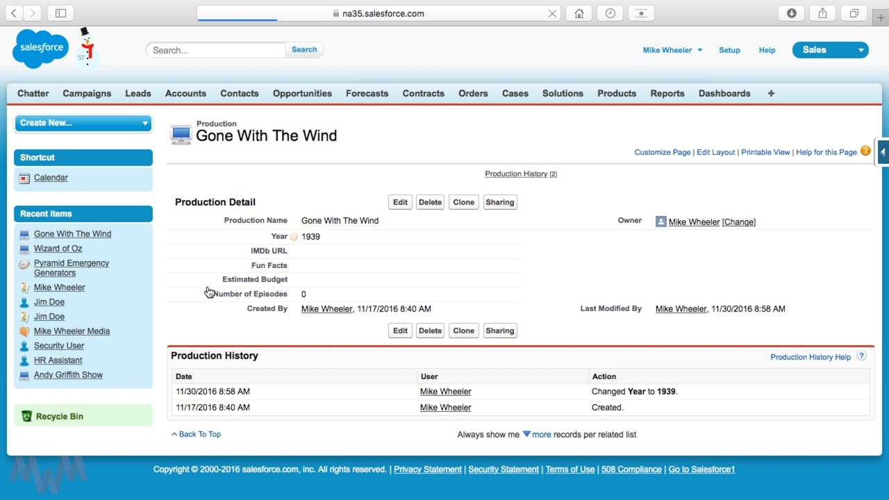
Task: Open the Privacy Statement footer link
Action: (428, 469)
